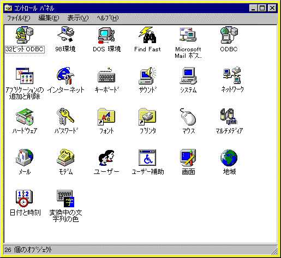Click the コントロール パネル title bar system icon
This screenshot has height=258, width=281.
point(8,8)
